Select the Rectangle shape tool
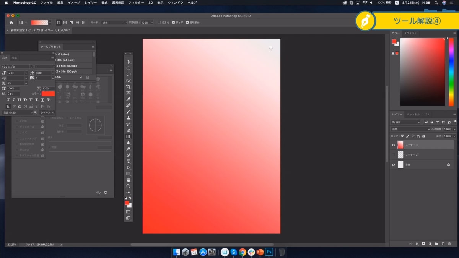Viewport: 459px width, 258px height. coord(129,174)
